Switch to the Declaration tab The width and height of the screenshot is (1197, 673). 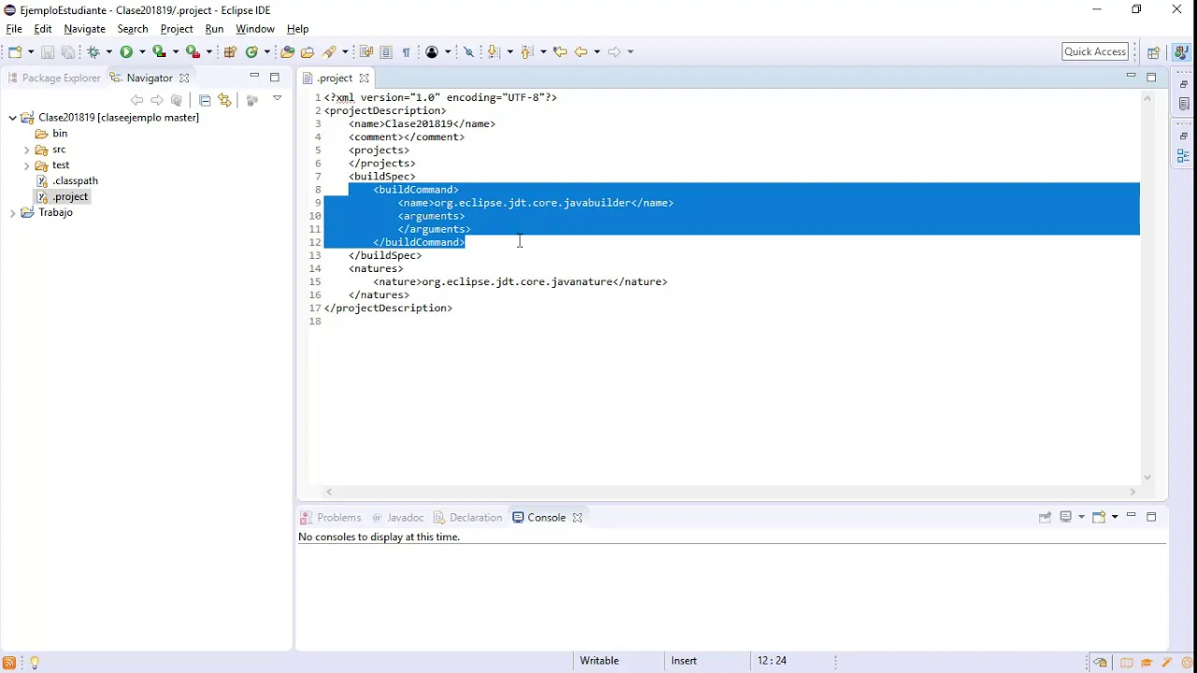(x=468, y=518)
